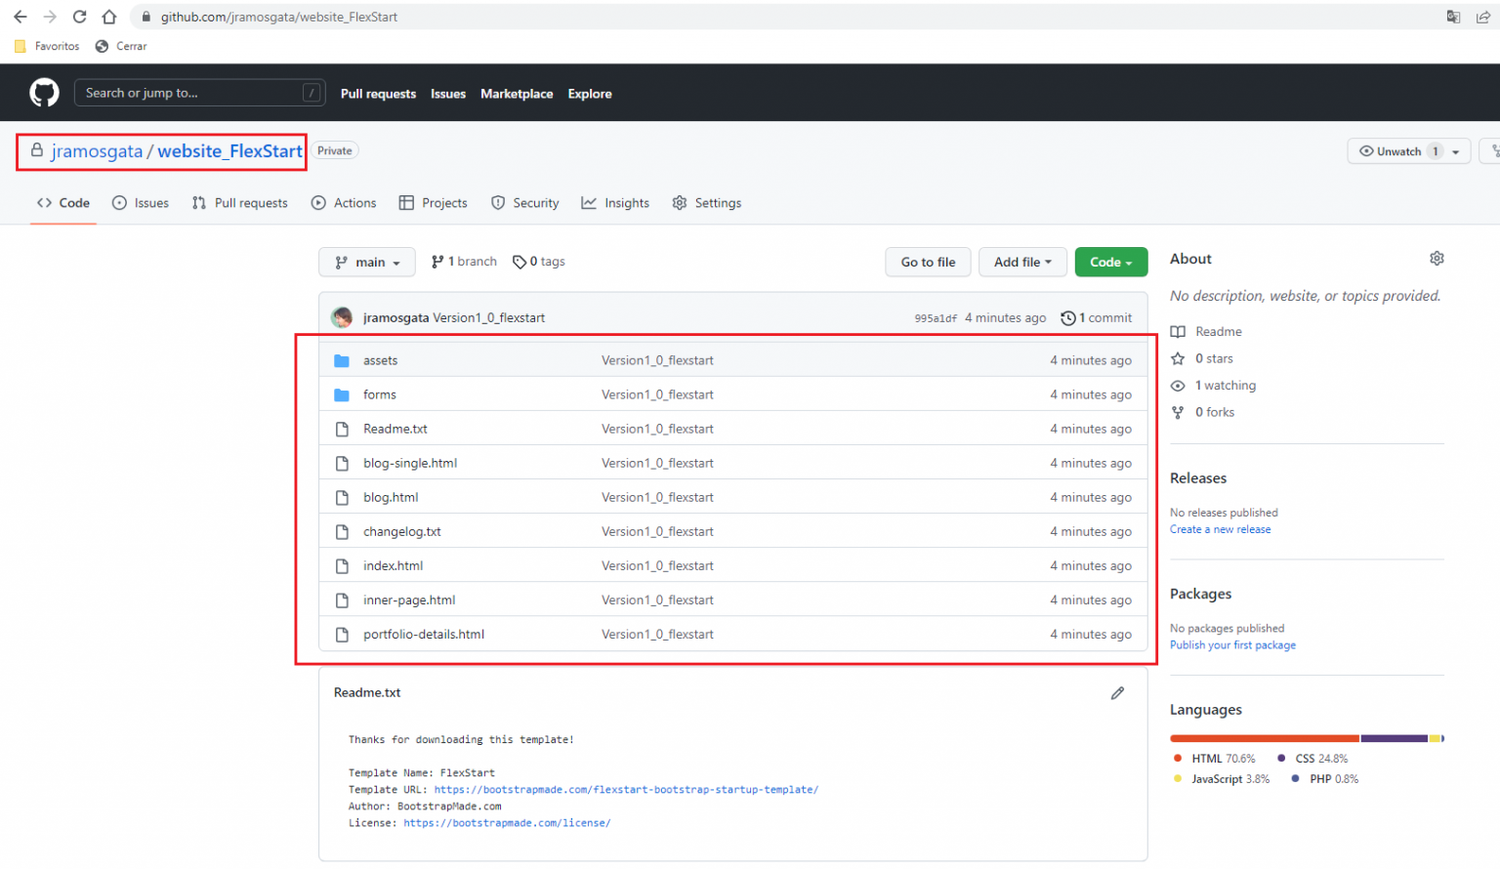Screen dimensions: 1500x869
Task: Open the repository Settings tab
Action: (x=707, y=203)
